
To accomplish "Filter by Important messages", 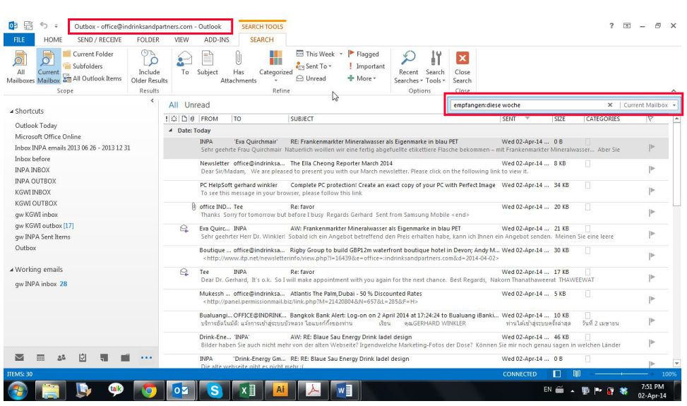I will click(x=366, y=66).
